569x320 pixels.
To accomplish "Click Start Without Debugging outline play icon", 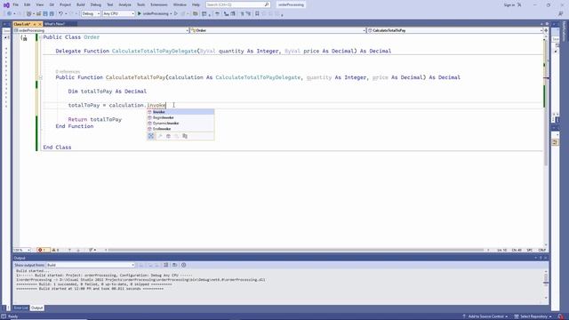I will pos(176,14).
